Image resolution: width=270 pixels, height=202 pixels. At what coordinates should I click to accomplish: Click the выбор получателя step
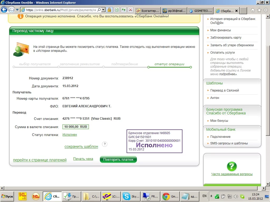(x=35, y=64)
